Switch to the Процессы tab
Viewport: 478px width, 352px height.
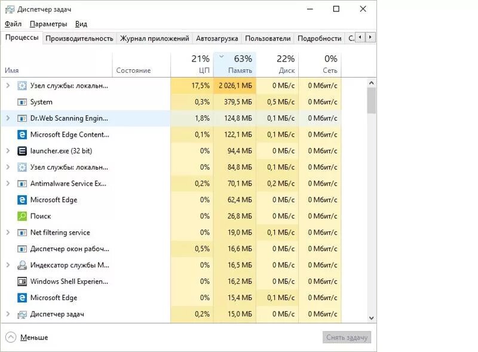[22, 38]
